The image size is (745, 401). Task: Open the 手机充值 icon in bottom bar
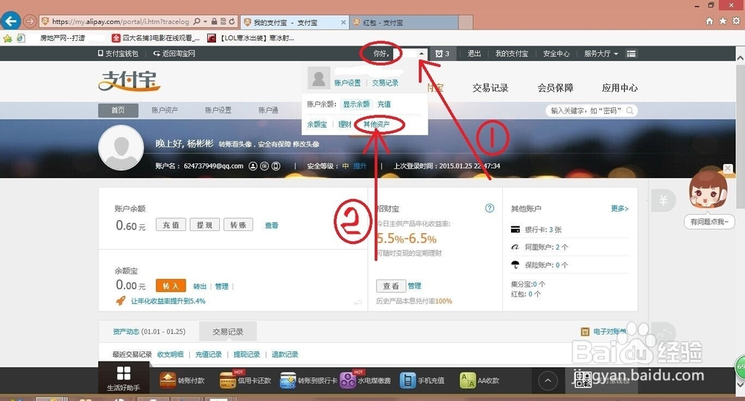[x=408, y=380]
